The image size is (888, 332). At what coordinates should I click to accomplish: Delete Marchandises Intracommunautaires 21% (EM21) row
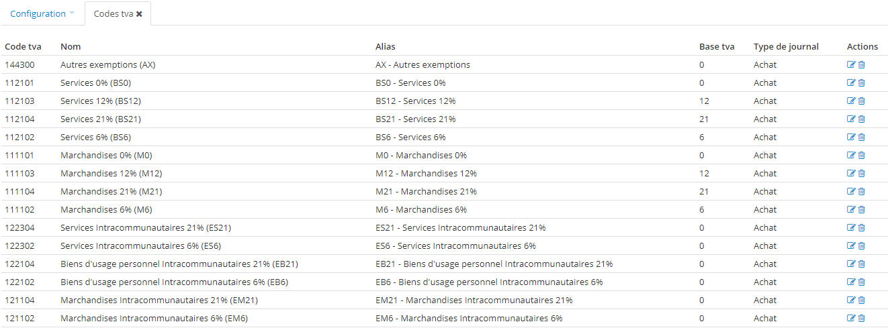(862, 300)
